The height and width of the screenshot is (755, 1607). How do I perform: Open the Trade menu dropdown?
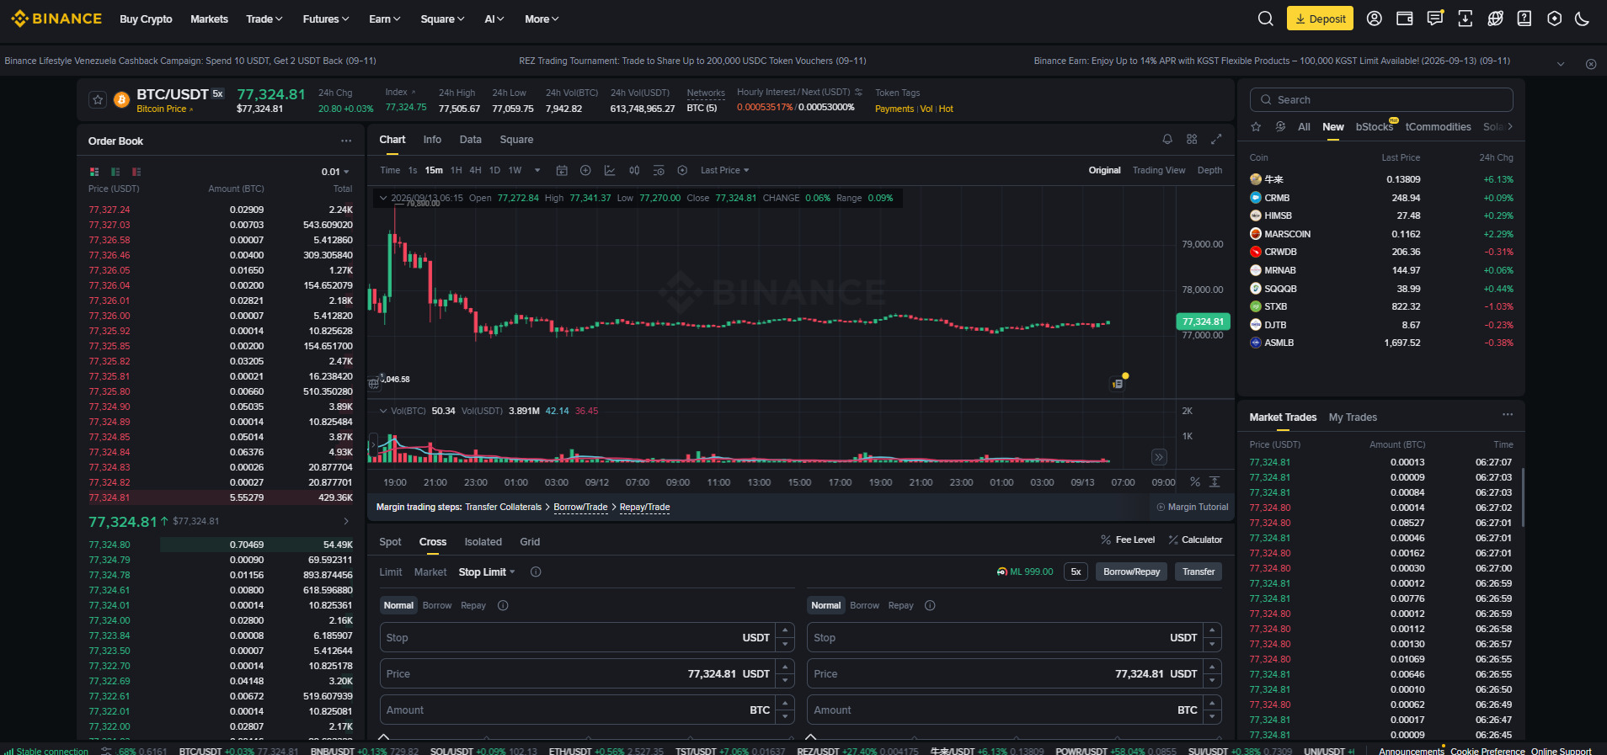264,19
